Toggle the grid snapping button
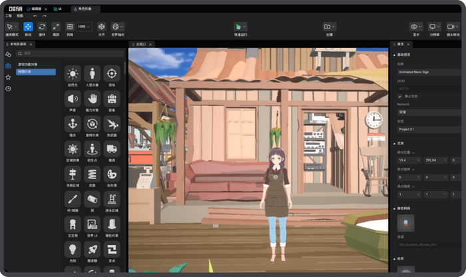Image resolution: width=466 pixels, height=277 pixels. tap(70, 27)
